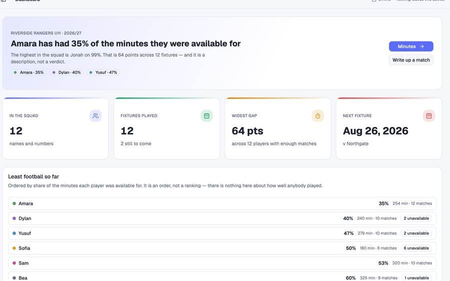Click the Riverside Rangers U11 · 2026/27 label
This screenshot has height=281, width=450.
point(46,33)
